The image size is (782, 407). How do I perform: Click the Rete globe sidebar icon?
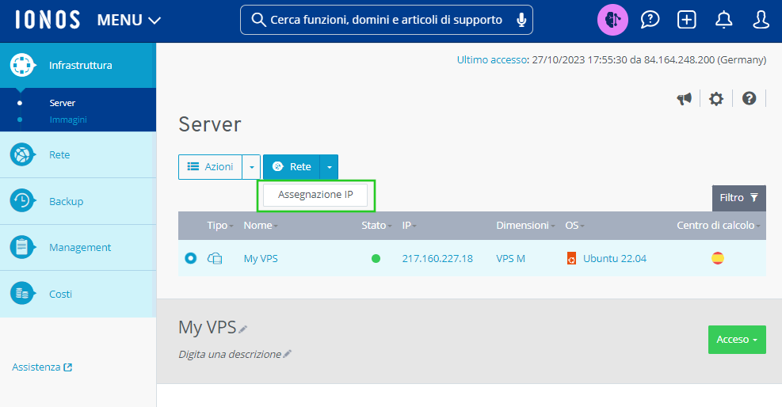22,155
